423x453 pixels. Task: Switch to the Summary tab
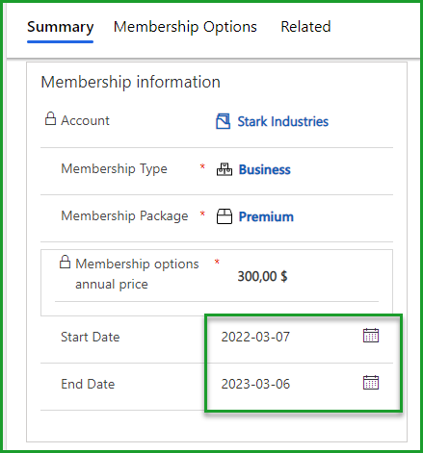click(x=61, y=27)
